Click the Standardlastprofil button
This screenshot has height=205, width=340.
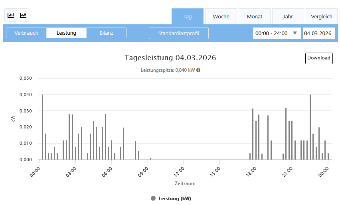[178, 34]
